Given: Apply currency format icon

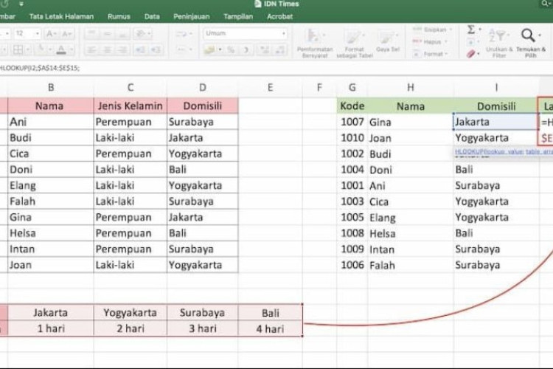Looking at the screenshot, I should tap(209, 49).
